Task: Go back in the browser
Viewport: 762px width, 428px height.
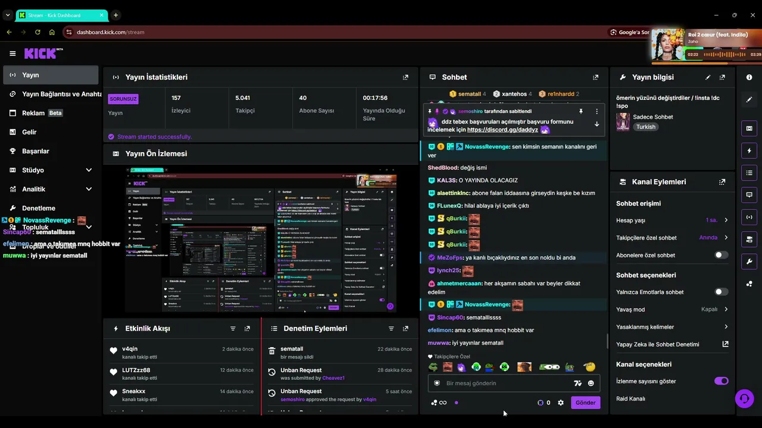Action: [9, 32]
